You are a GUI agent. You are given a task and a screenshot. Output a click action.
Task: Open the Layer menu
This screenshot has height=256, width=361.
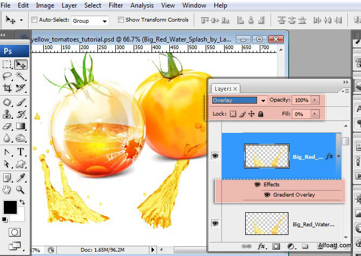pyautogui.click(x=69, y=5)
